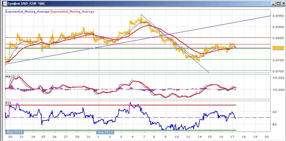Click the RSI 60 level scale label
This screenshot has height=141, width=286.
coord(275,112)
